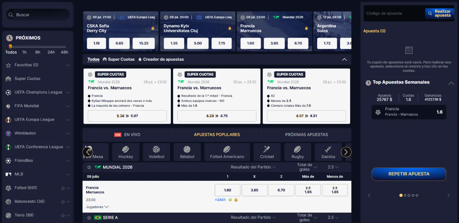Click the Código de apuesta input field

click(x=395, y=13)
